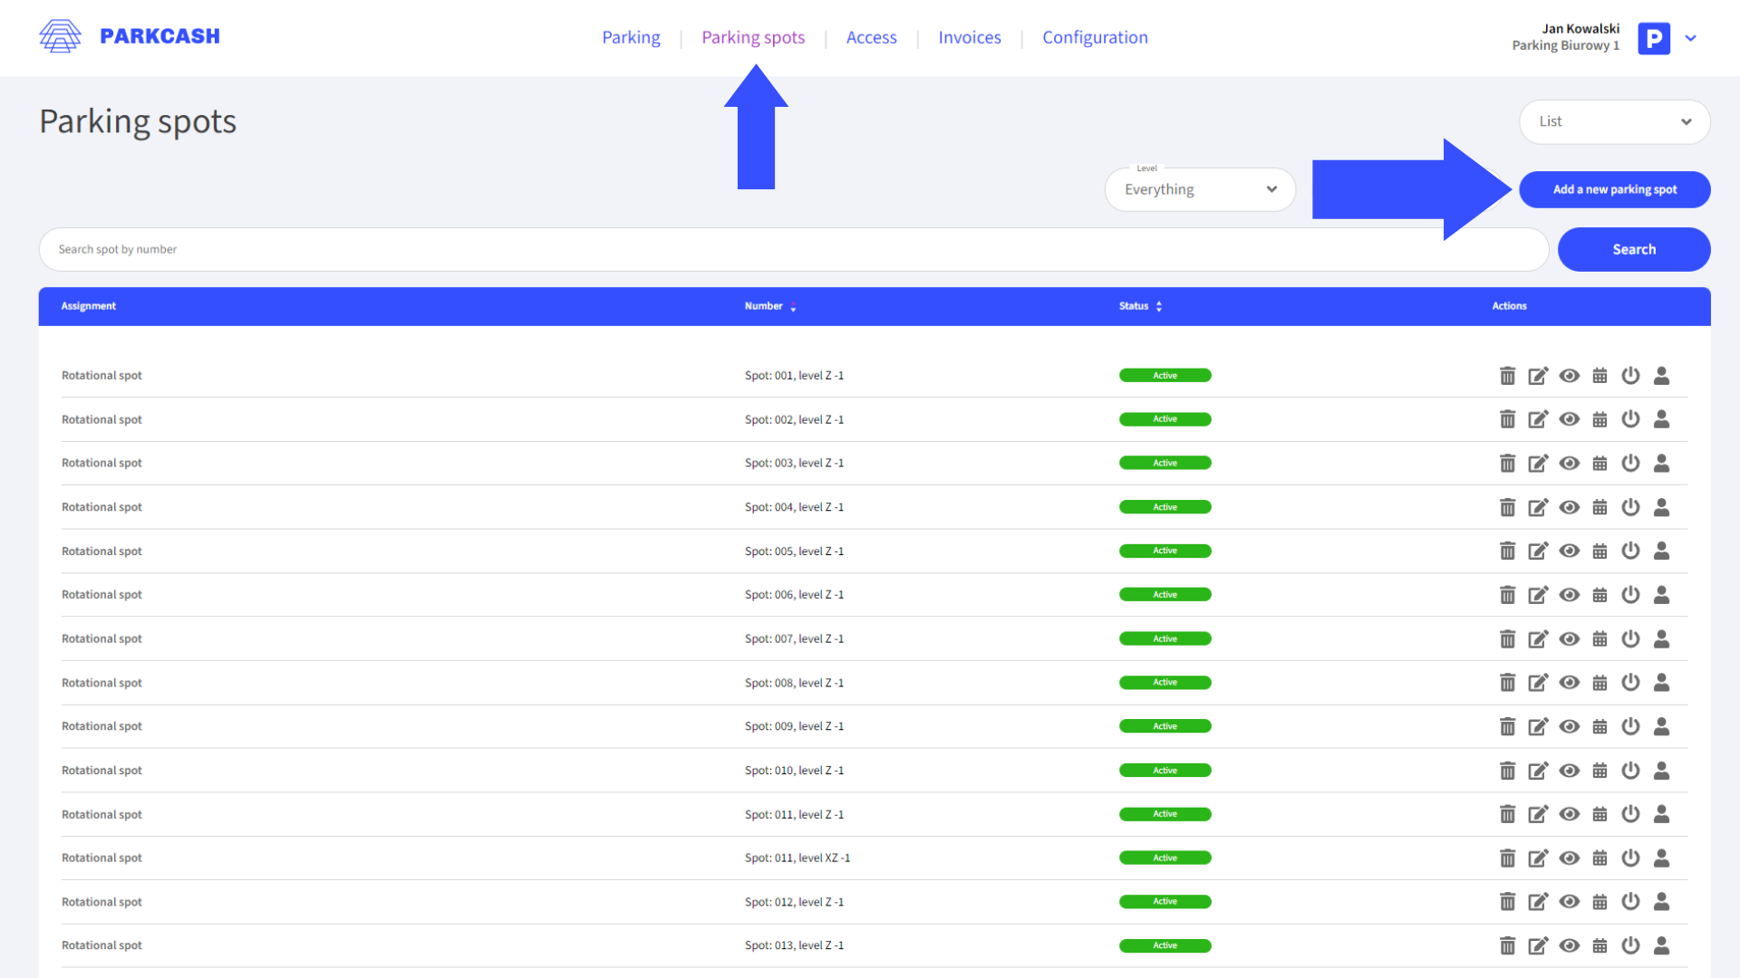Click the power icon for spot 003

point(1630,463)
